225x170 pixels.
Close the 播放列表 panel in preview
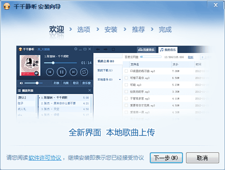point(90,90)
